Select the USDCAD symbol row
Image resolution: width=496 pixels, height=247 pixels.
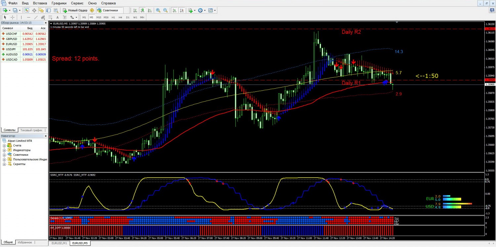[x=24, y=59]
